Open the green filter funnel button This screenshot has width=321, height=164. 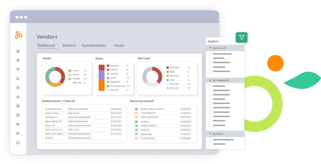242,38
